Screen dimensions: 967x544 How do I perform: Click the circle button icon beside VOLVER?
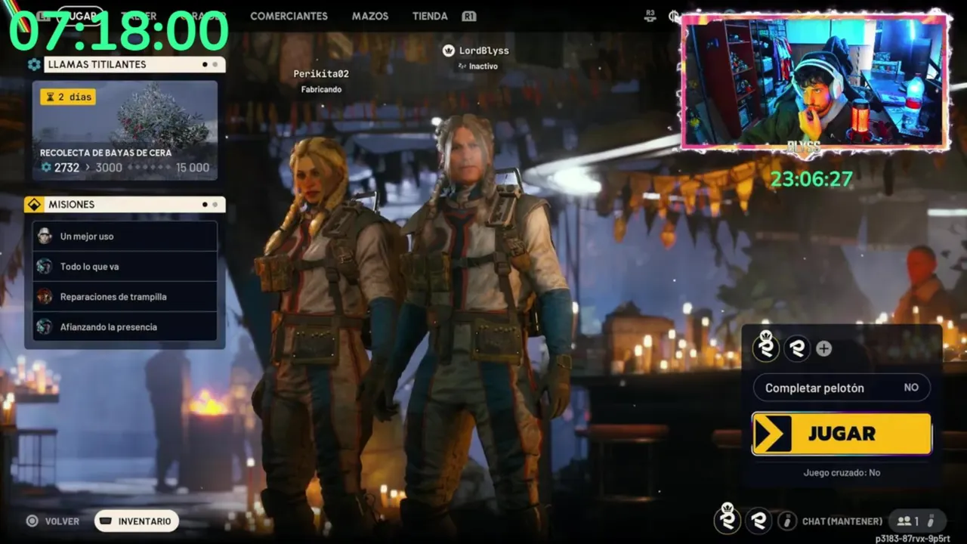(32, 521)
